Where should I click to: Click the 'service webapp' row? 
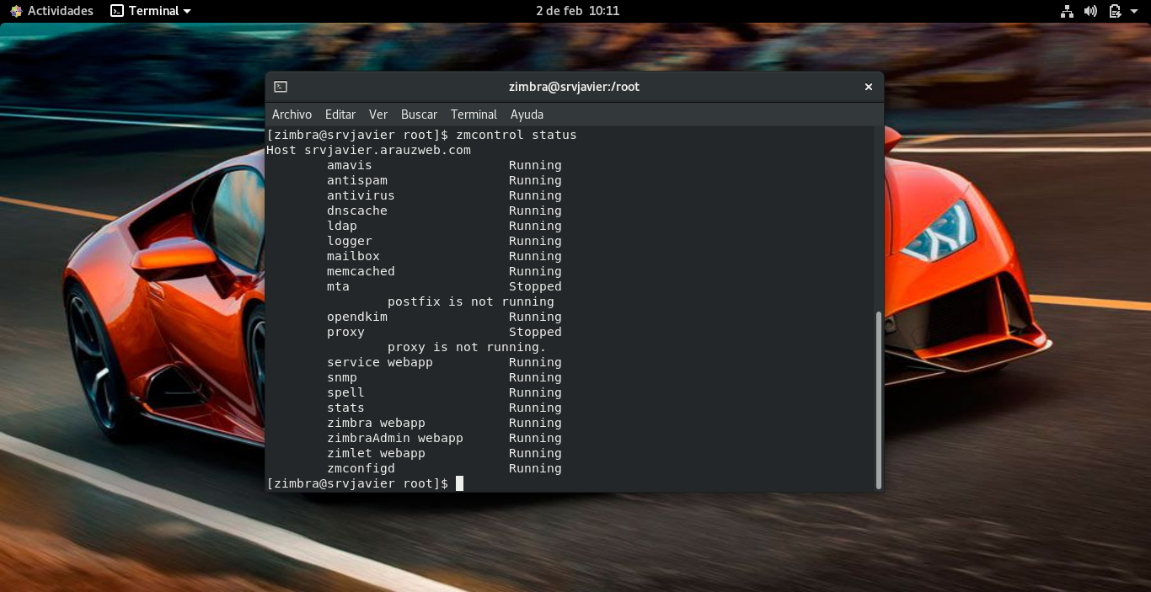pyautogui.click(x=444, y=362)
